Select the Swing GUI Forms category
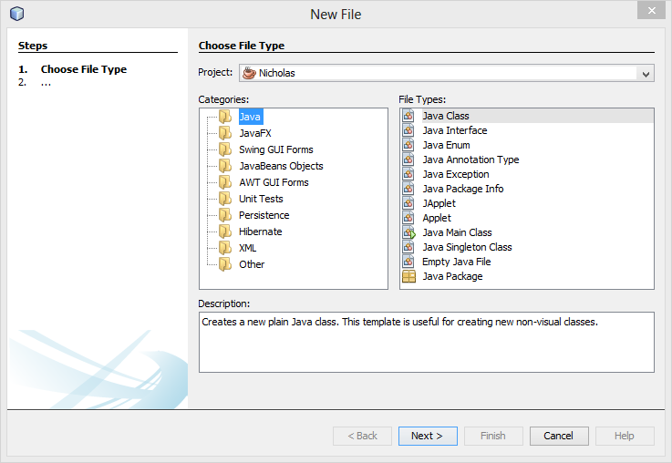Image resolution: width=672 pixels, height=463 pixels. 276,149
